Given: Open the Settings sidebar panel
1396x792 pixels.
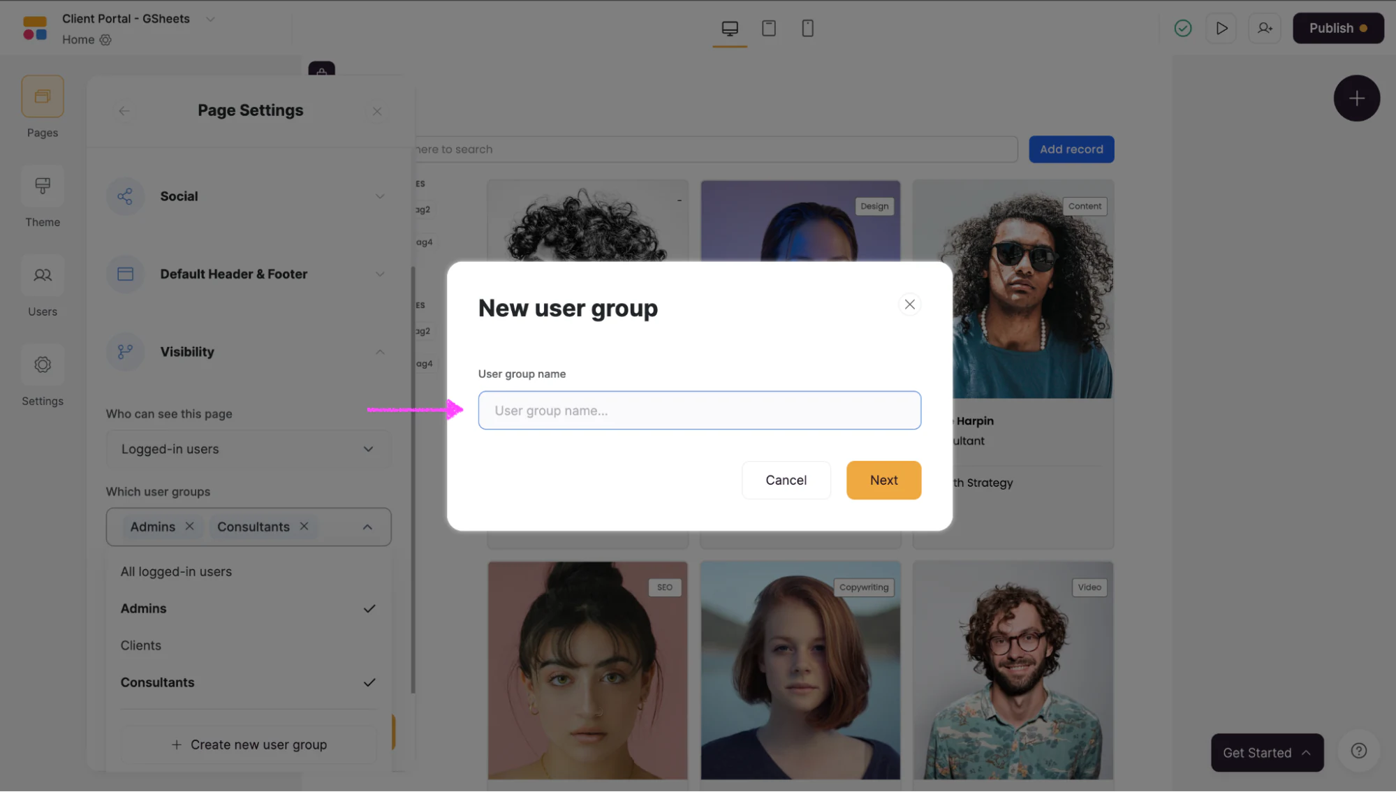Looking at the screenshot, I should coord(43,365).
